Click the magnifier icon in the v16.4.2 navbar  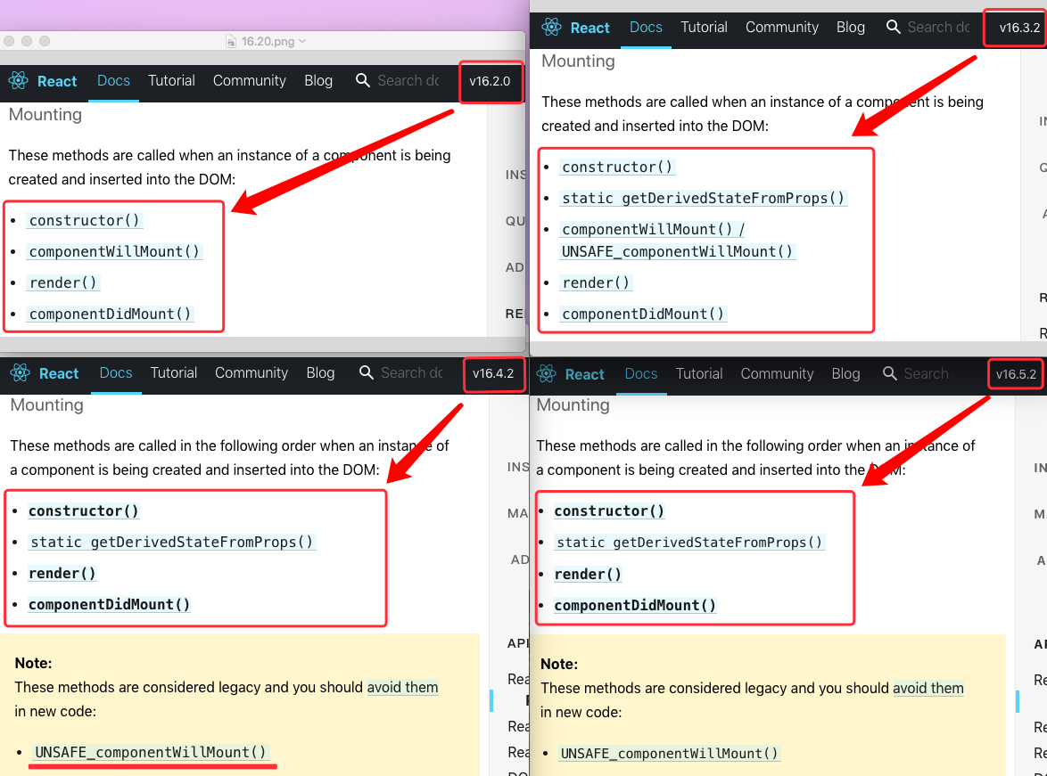pyautogui.click(x=366, y=373)
